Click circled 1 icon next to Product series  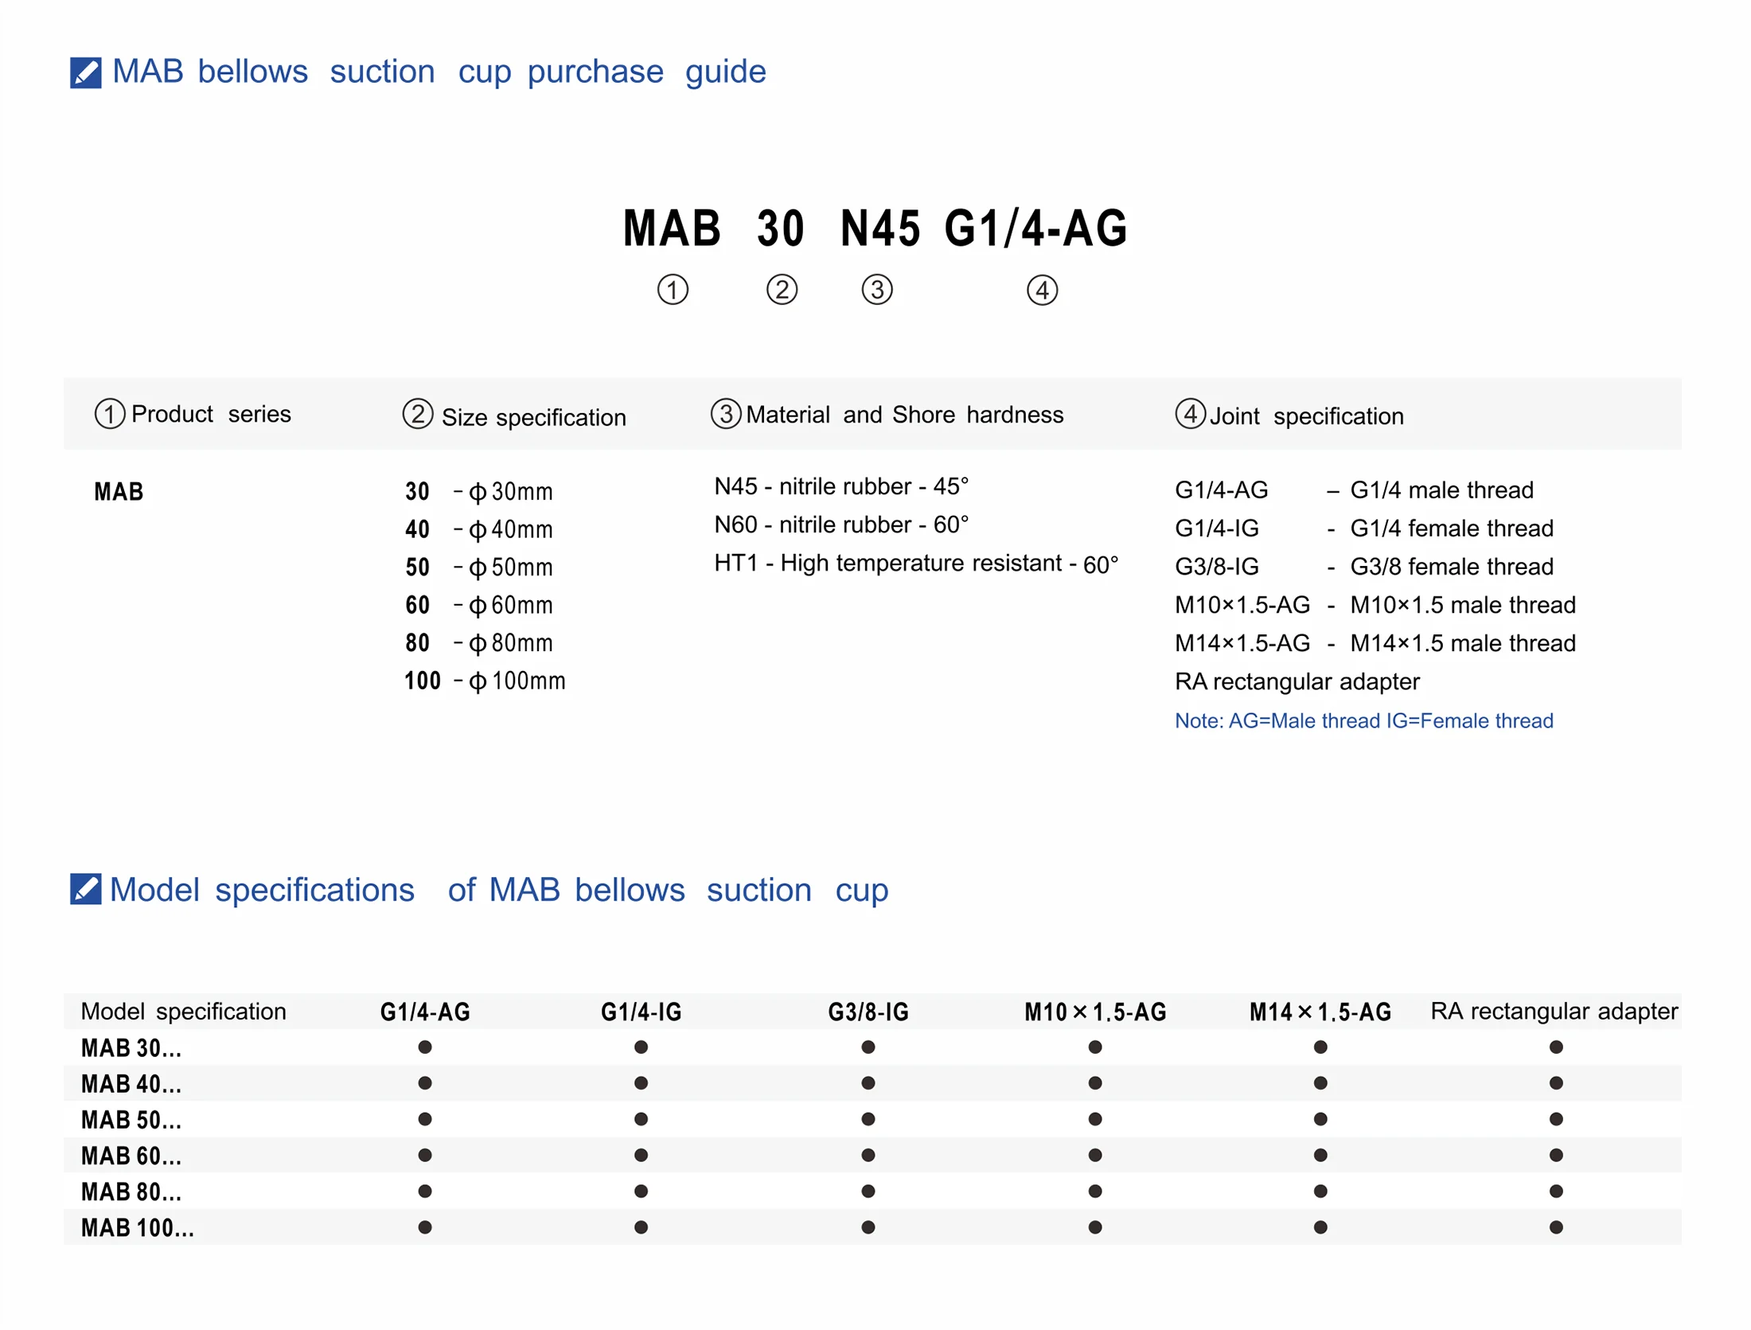pos(110,414)
